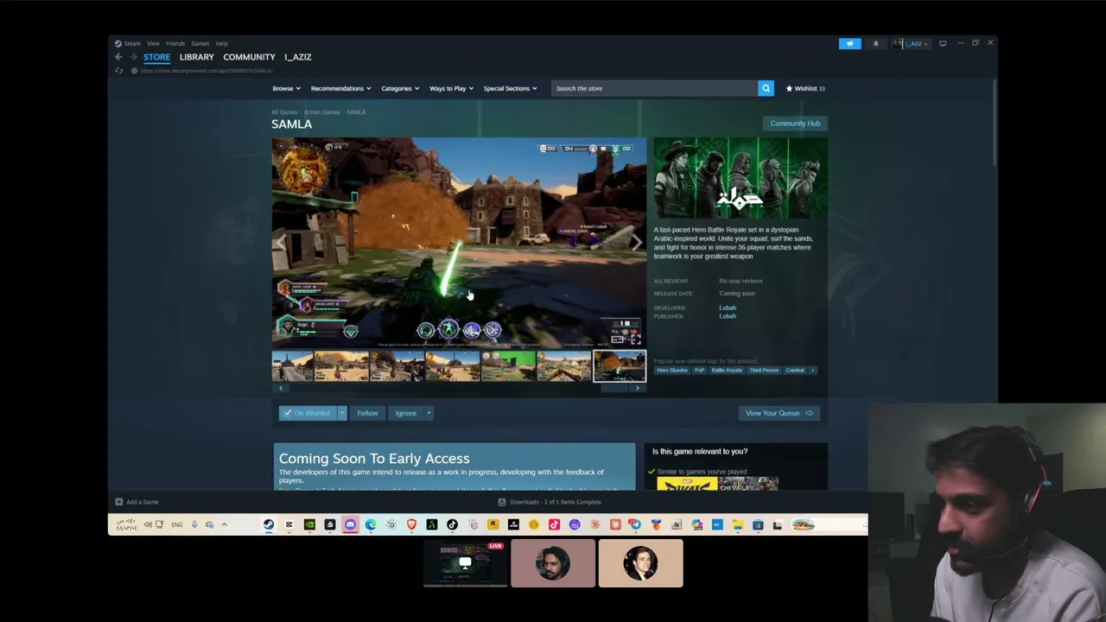The width and height of the screenshot is (1106, 622).
Task: Open the Steam menu
Action: [x=132, y=43]
